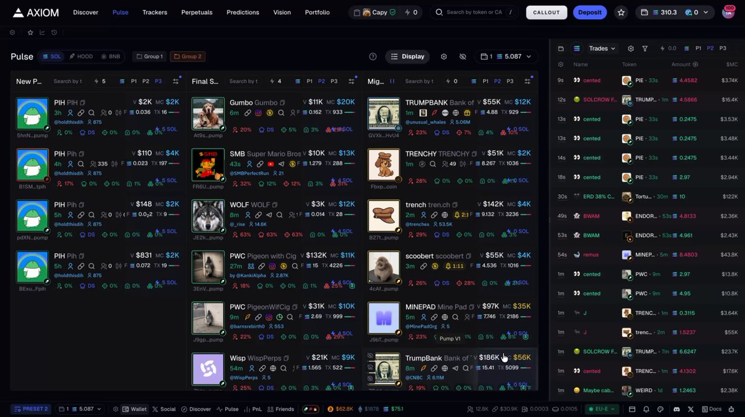Select P3 preset in Final Stretch column
745x417 pixels.
coord(334,81)
